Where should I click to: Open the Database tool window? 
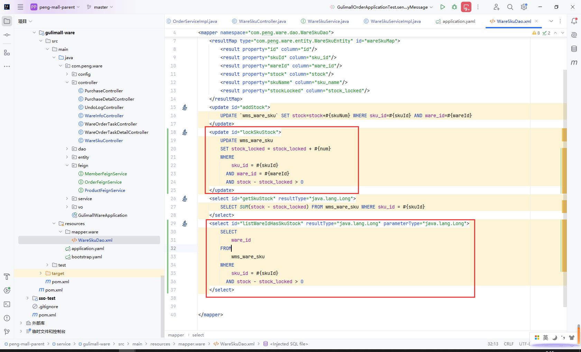pos(574,49)
